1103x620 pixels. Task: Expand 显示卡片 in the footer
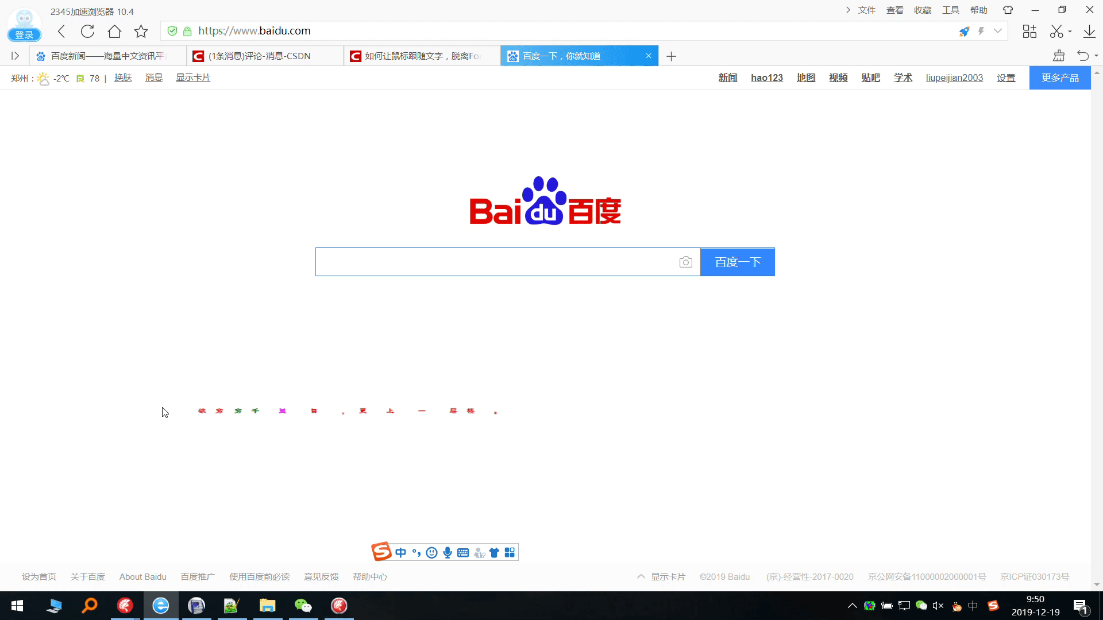[661, 576]
